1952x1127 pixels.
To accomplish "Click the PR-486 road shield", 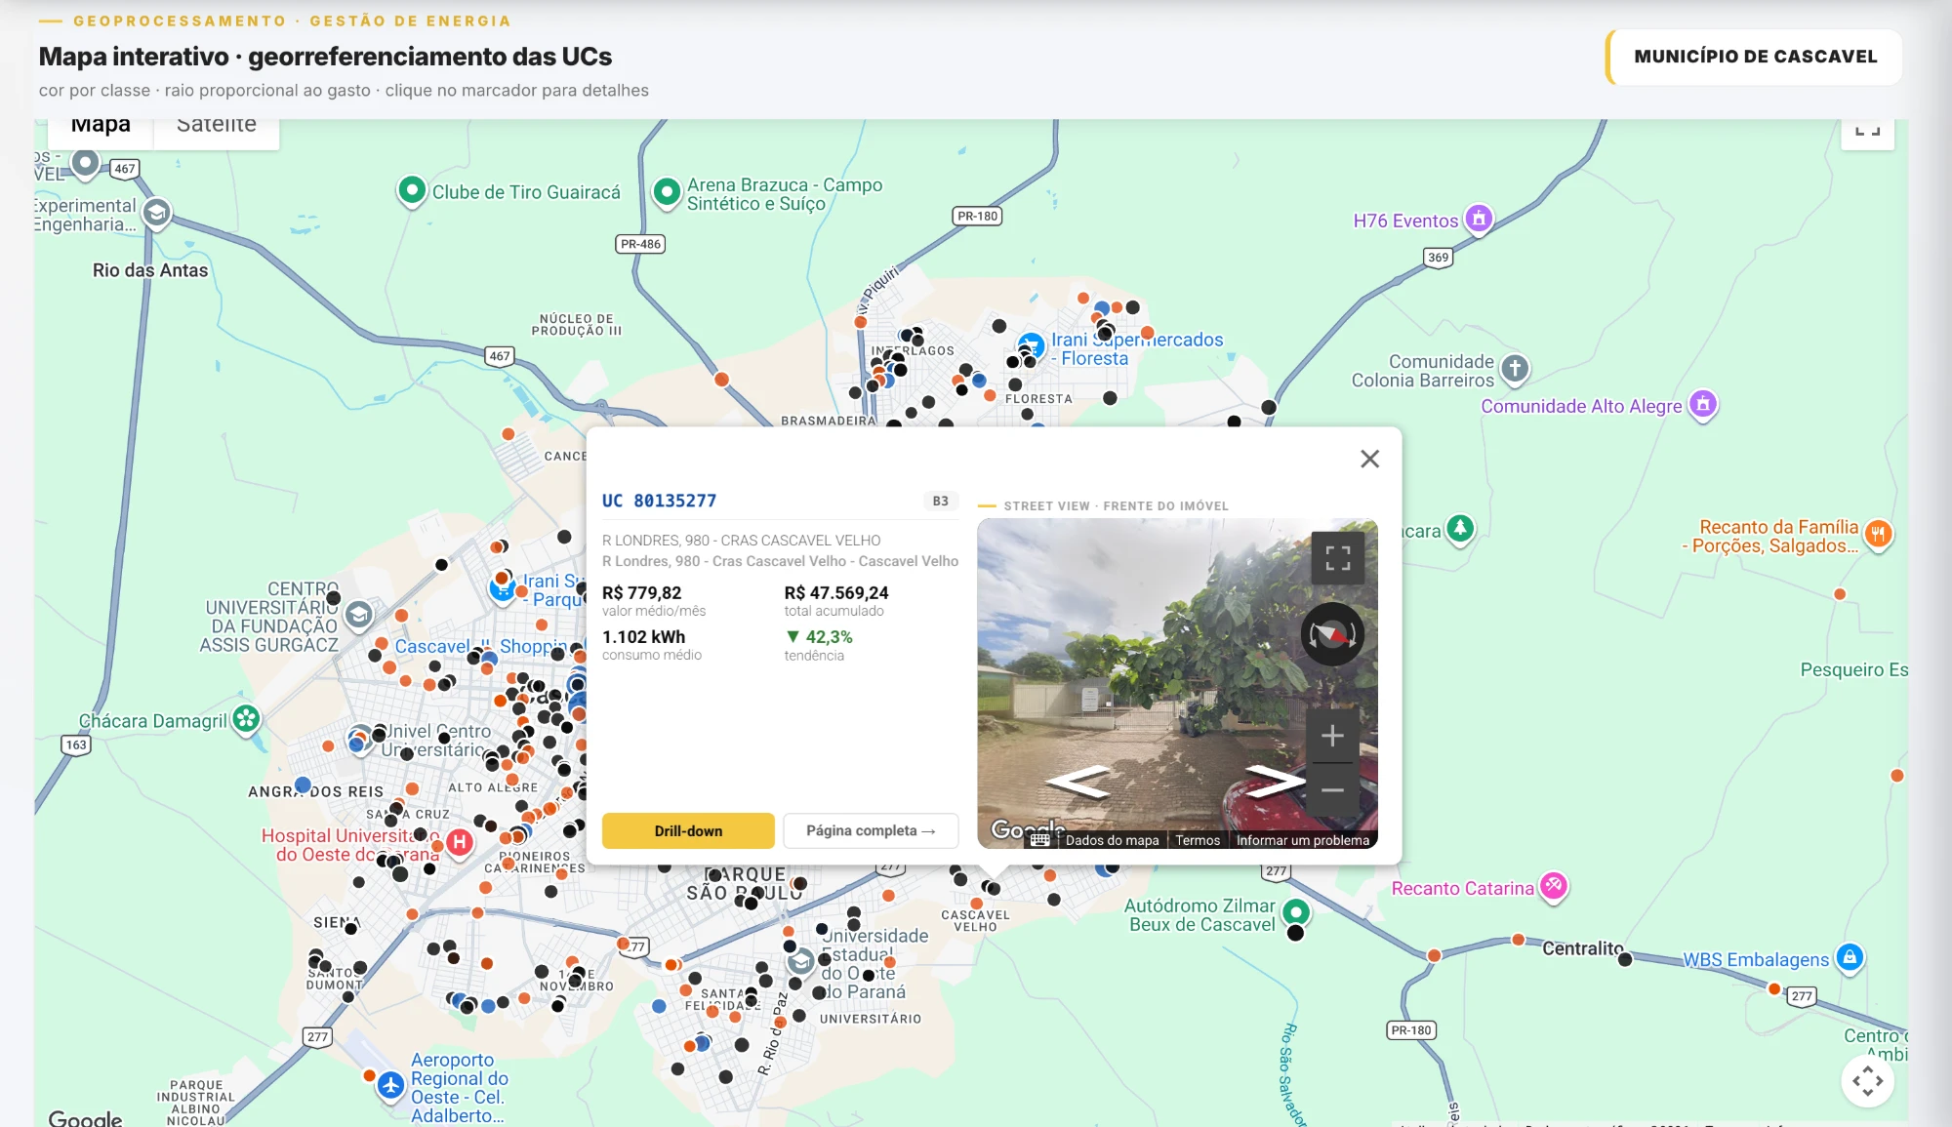I will pos(640,244).
